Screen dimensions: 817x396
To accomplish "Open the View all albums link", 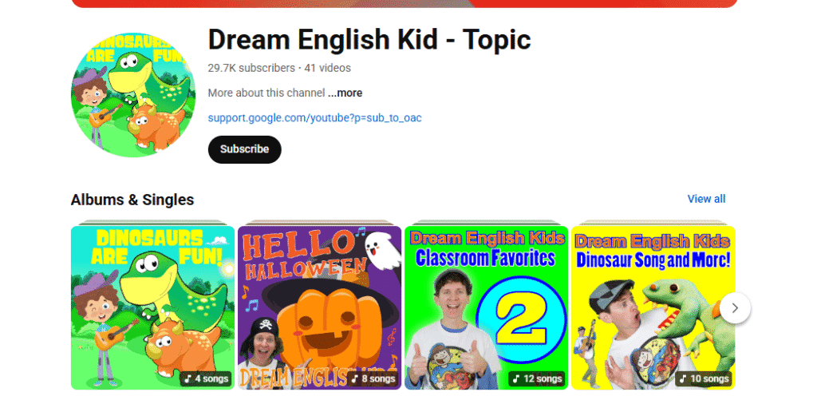I will click(706, 199).
